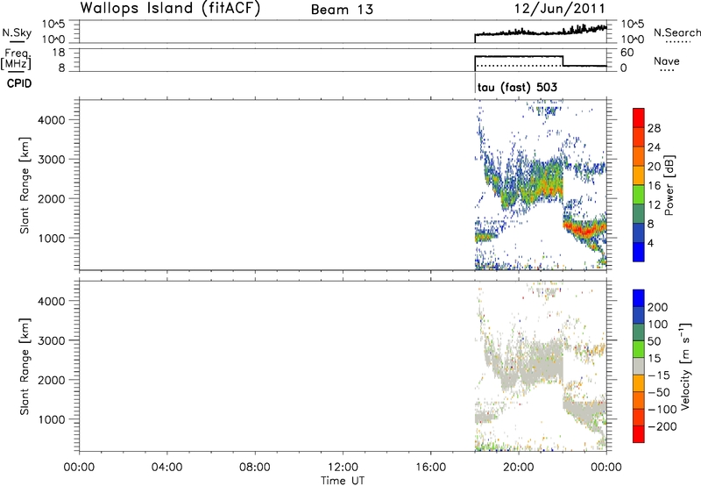Image resolution: width=701 pixels, height=486 pixels.
Task: Click the "1000" tick on the velocity panel axis
Action: (x=52, y=419)
